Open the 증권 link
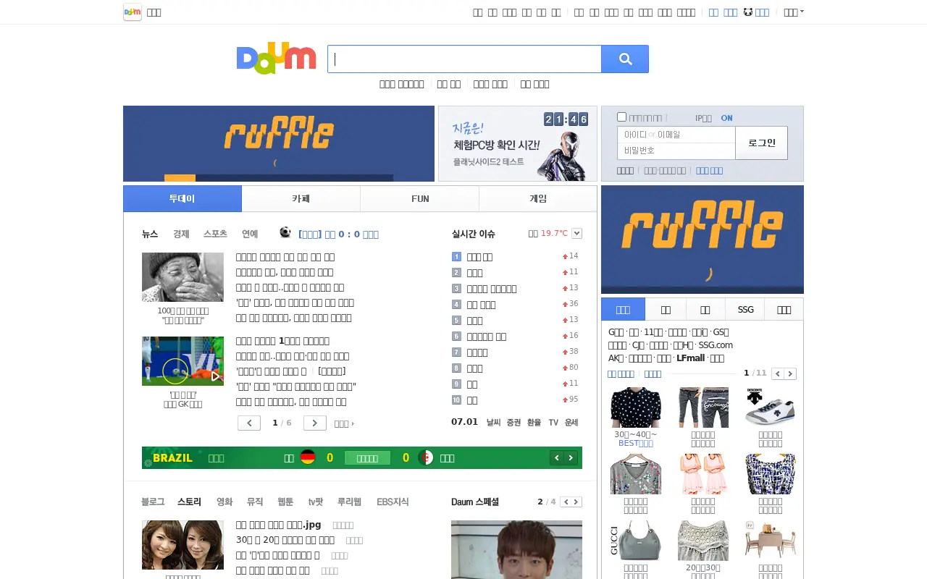The width and height of the screenshot is (927, 579). point(513,422)
